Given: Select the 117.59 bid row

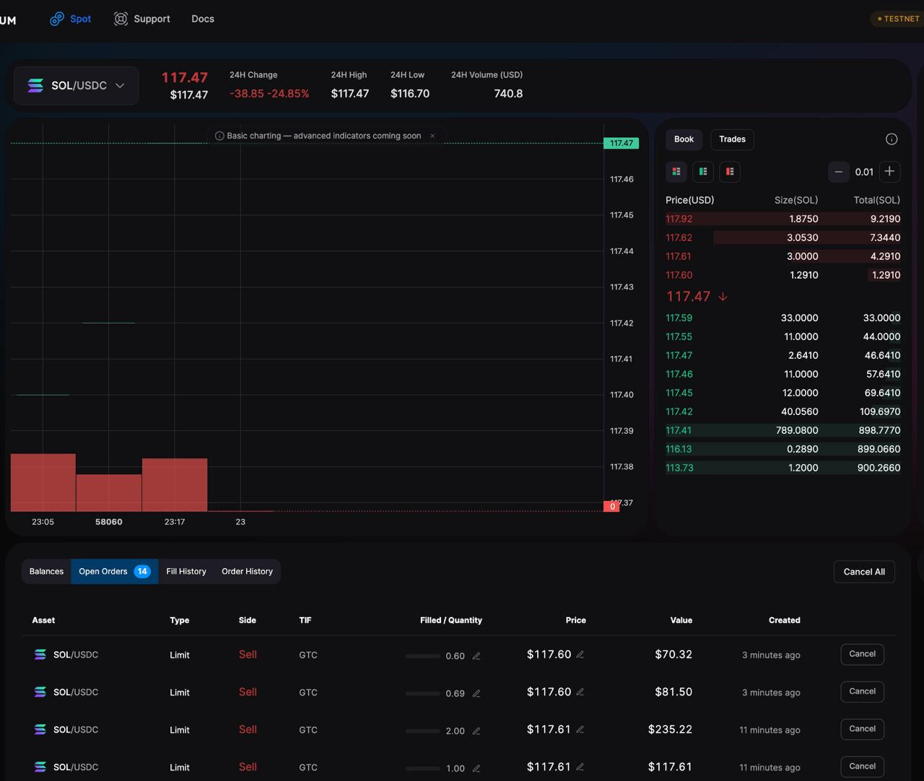Looking at the screenshot, I should 783,318.
